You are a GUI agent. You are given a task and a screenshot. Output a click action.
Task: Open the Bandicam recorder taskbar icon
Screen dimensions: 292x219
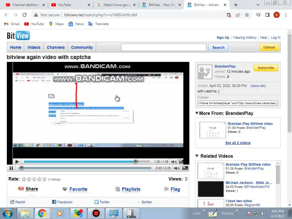[x=96, y=213]
